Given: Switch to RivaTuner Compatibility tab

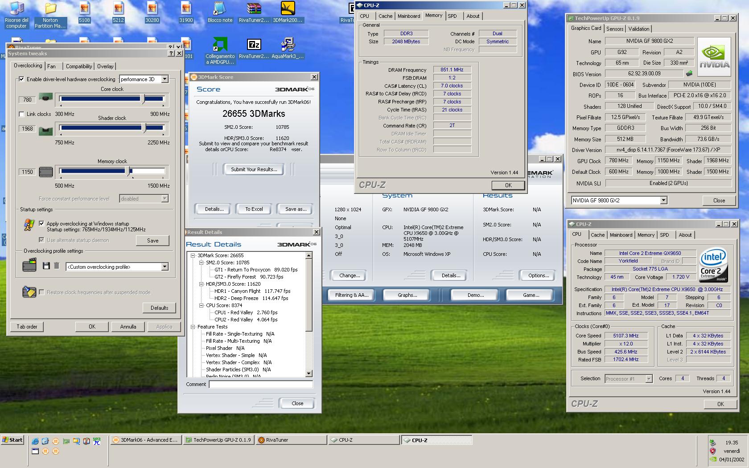Looking at the screenshot, I should tap(79, 66).
